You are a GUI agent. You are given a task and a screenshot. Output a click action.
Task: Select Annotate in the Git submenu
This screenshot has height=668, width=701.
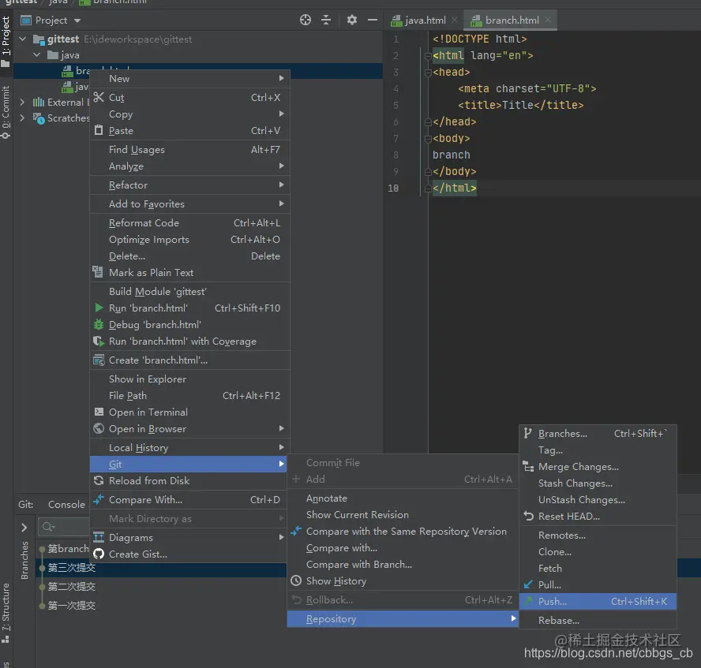tap(403, 498)
